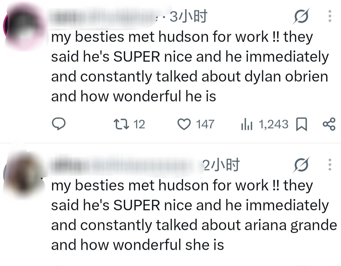Click the retweet count of 12
This screenshot has height=266, width=341.
(x=139, y=124)
